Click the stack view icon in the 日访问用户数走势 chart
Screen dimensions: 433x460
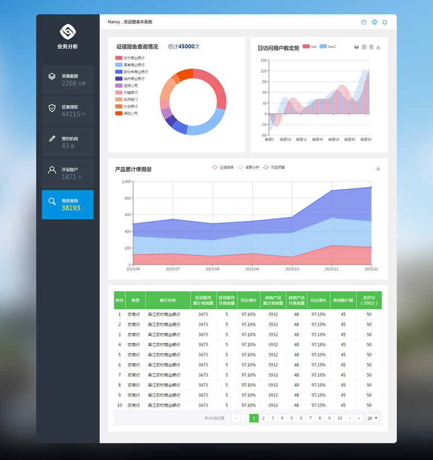click(357, 47)
